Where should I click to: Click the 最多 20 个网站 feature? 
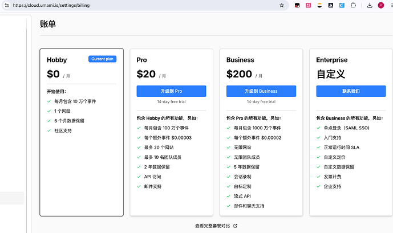point(159,148)
